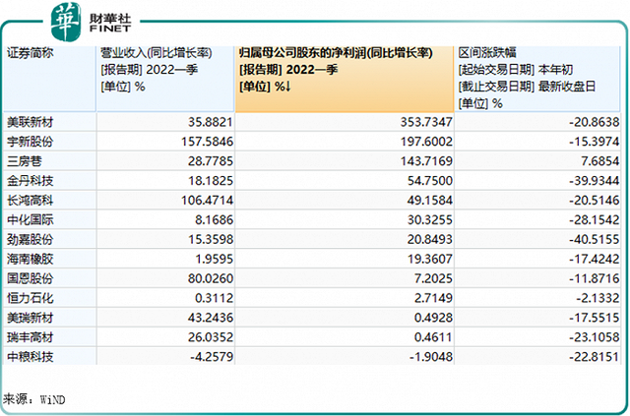
Task: Click price change value -17.4242
Action: pos(595,259)
